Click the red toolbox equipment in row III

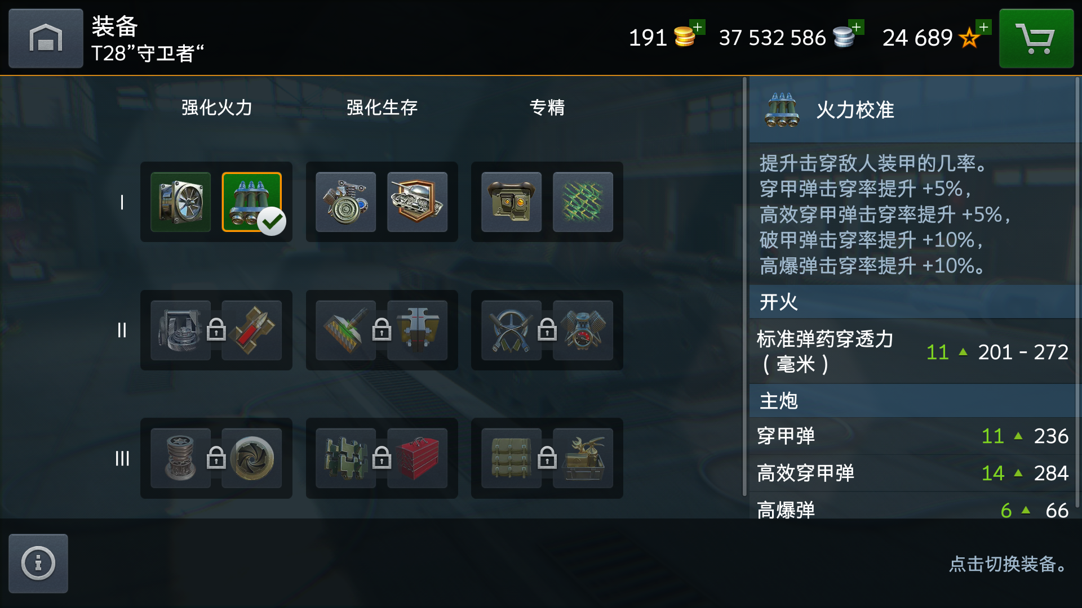[x=417, y=458]
